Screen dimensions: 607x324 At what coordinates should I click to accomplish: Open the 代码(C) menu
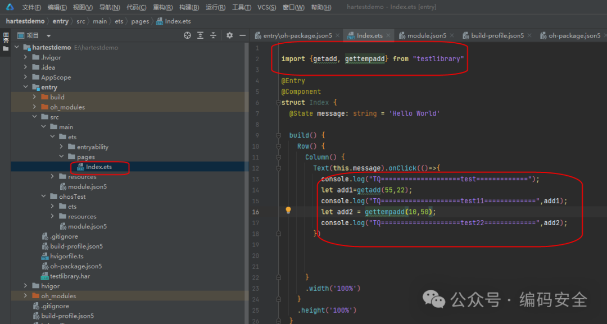[136, 7]
